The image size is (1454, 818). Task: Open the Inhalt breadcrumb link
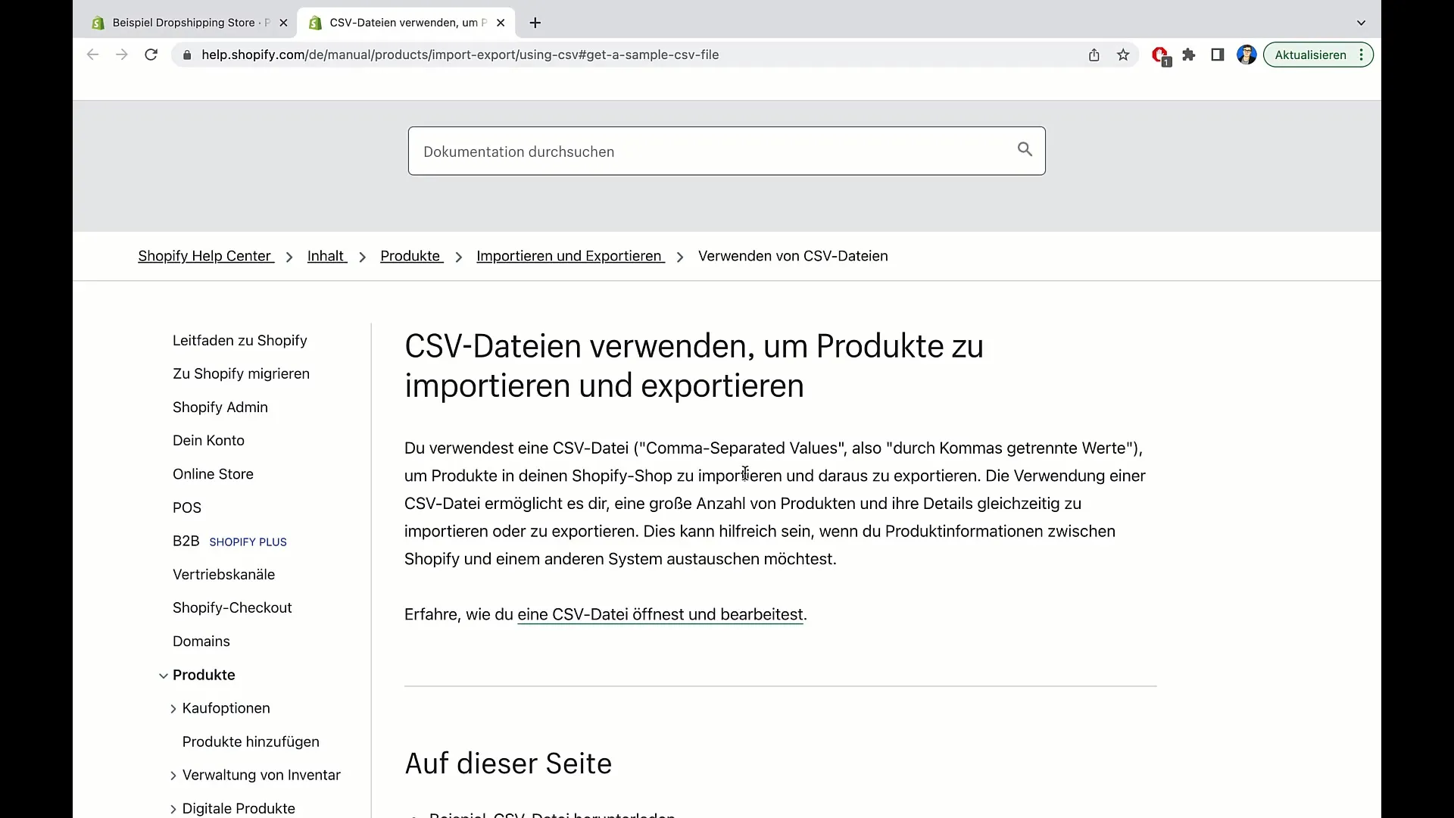326,256
